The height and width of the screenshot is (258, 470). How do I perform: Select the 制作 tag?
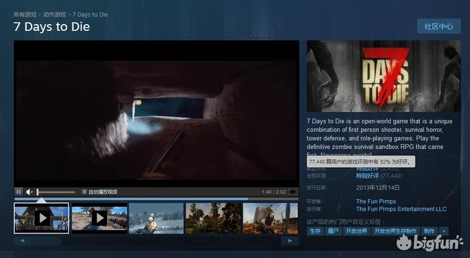(429, 231)
